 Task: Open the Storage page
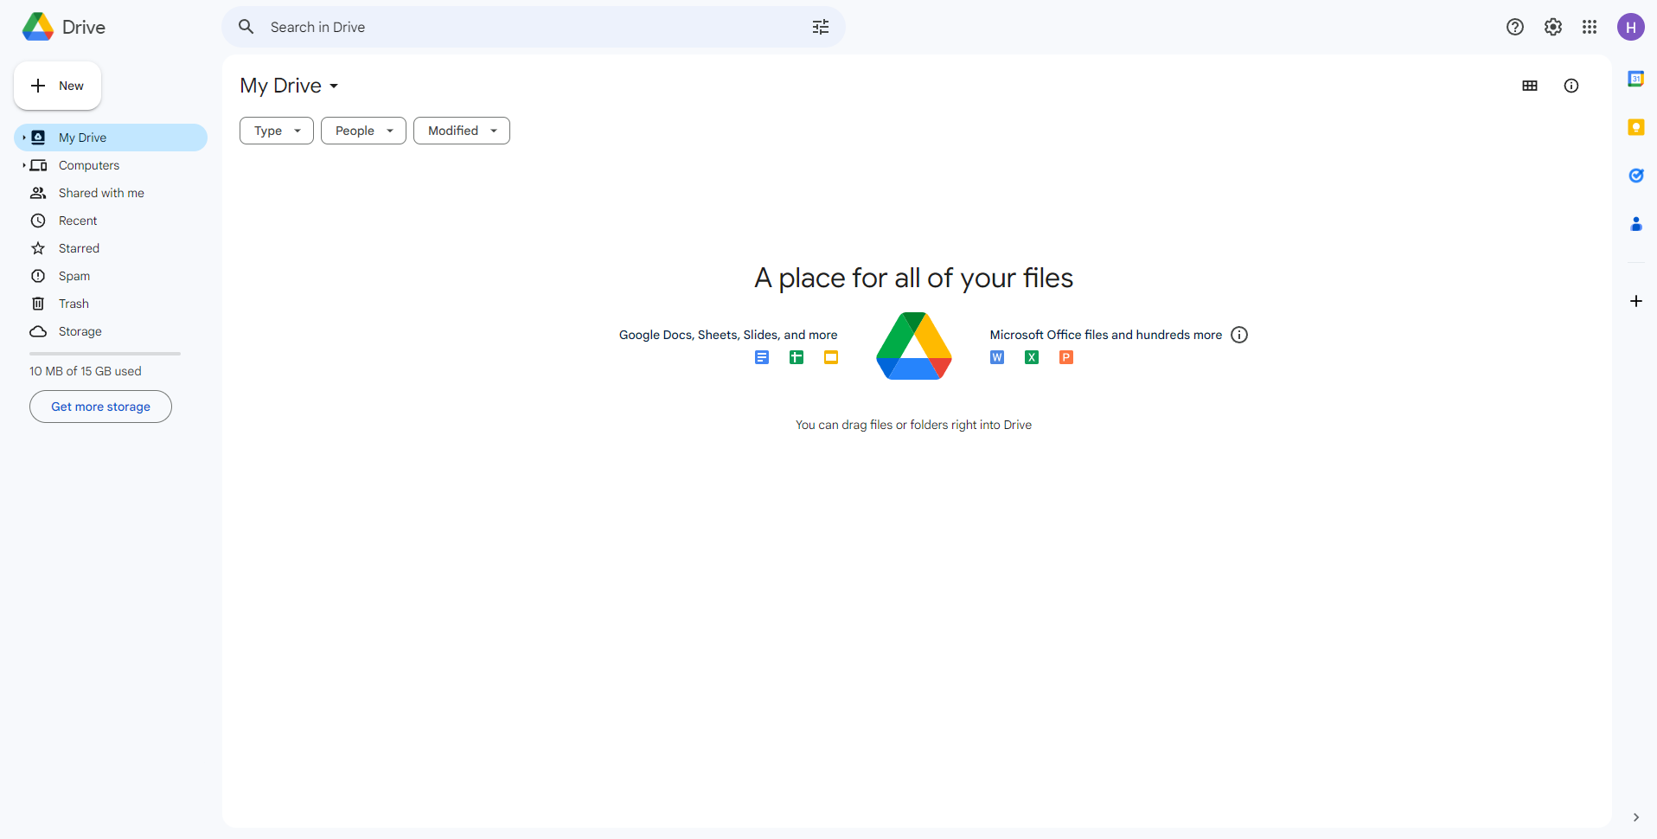(x=111, y=331)
